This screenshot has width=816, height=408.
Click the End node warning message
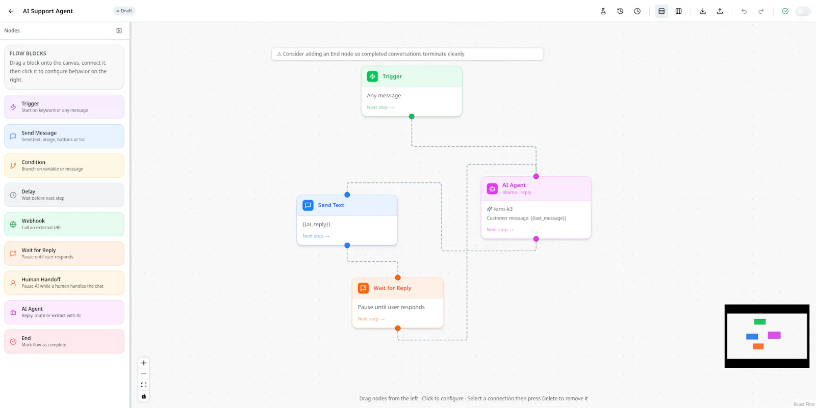click(407, 54)
